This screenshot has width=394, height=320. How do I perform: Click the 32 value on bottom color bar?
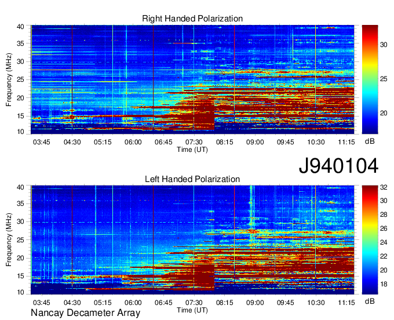tap(384, 187)
